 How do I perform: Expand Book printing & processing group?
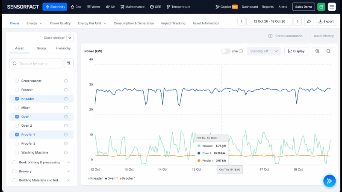pos(68,163)
